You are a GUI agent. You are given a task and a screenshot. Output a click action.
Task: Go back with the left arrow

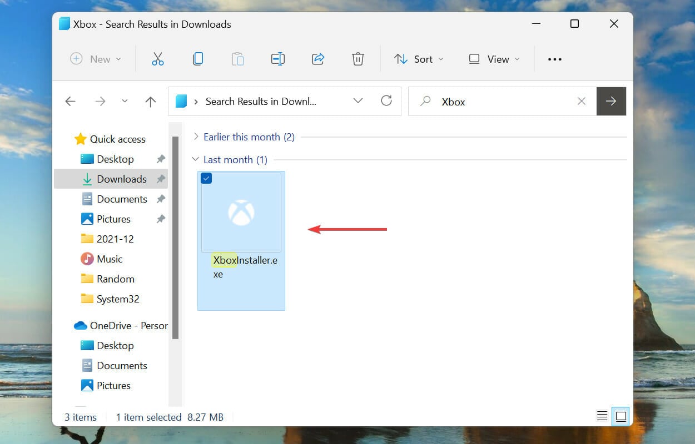click(70, 101)
